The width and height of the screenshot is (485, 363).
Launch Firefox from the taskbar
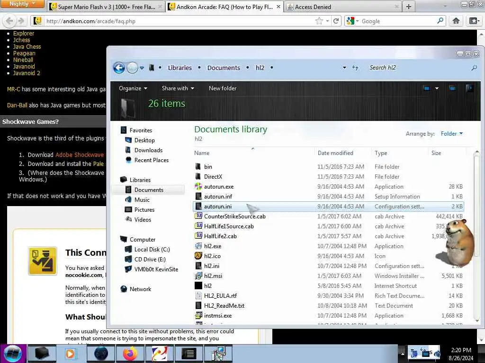pos(130,354)
